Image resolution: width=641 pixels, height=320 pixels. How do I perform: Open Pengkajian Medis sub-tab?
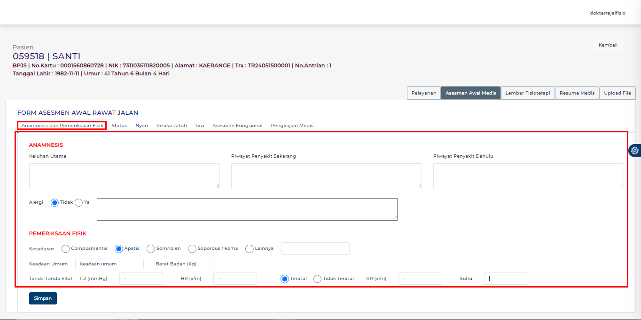[x=292, y=126]
